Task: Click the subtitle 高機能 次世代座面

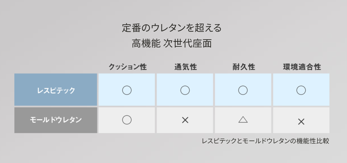Action: [172, 44]
